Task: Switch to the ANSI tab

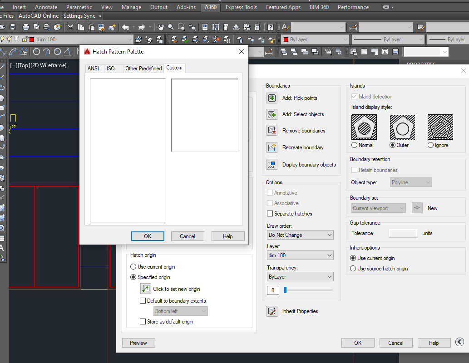Action: (93, 69)
